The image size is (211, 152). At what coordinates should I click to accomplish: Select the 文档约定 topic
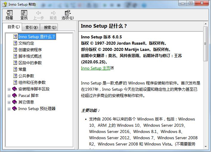pos(26,43)
